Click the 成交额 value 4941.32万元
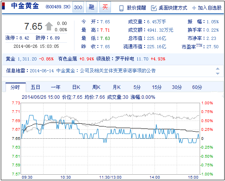The width and height of the screenshot is (225, 181). click(160, 30)
